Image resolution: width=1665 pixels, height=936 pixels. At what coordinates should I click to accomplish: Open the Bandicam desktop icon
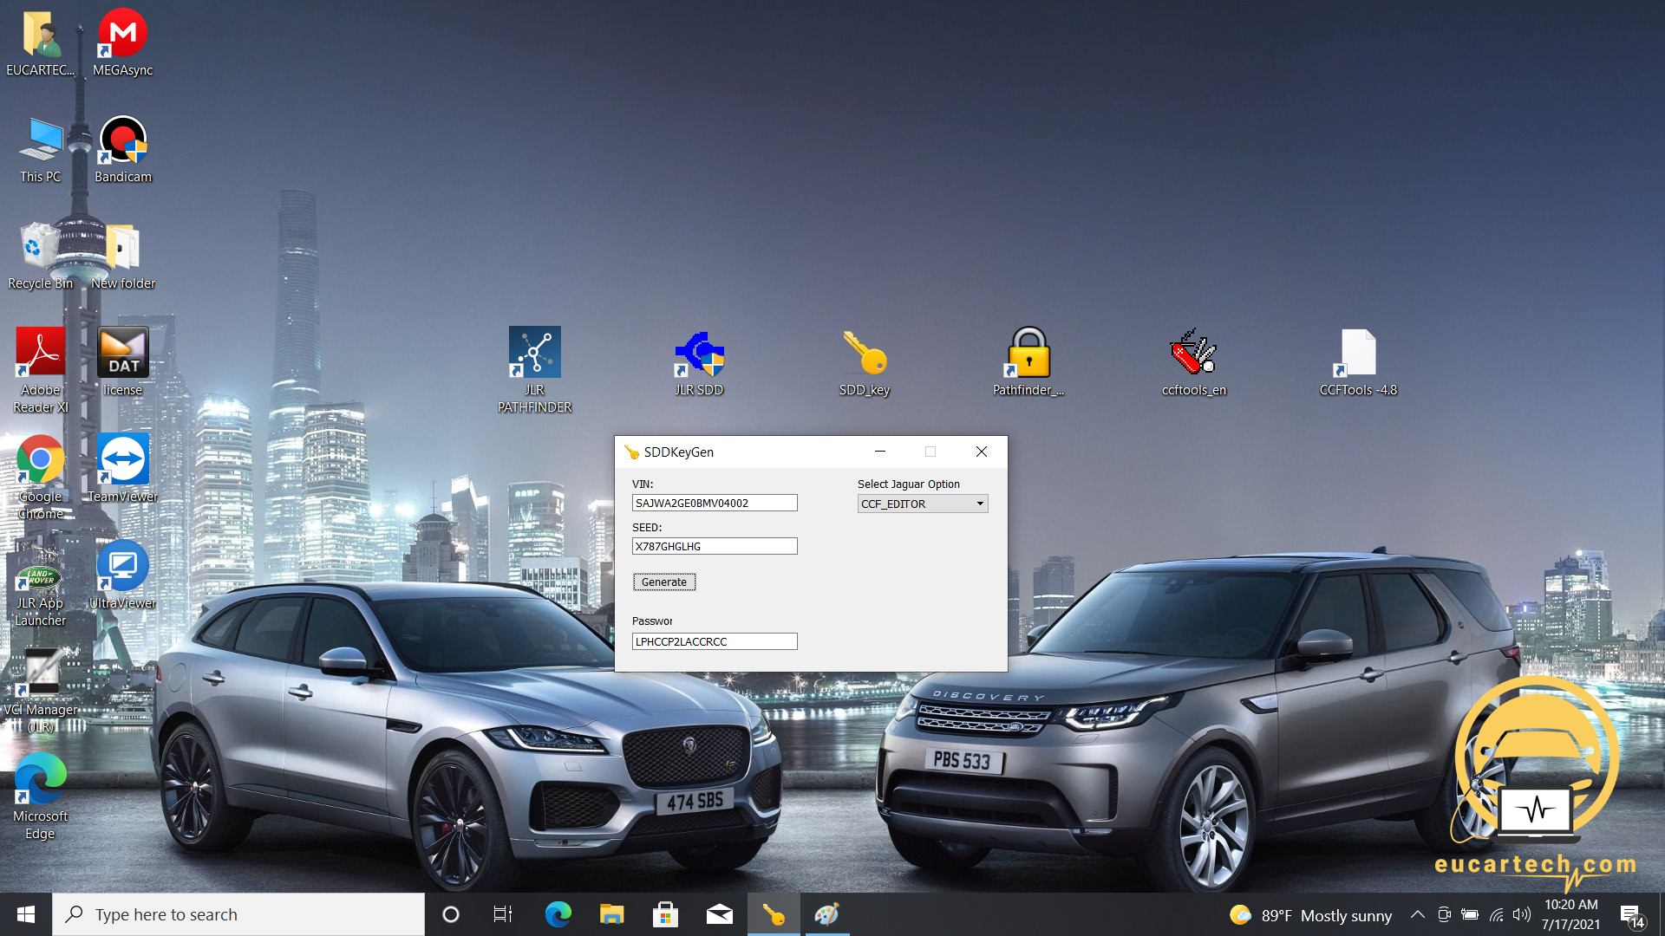[122, 141]
